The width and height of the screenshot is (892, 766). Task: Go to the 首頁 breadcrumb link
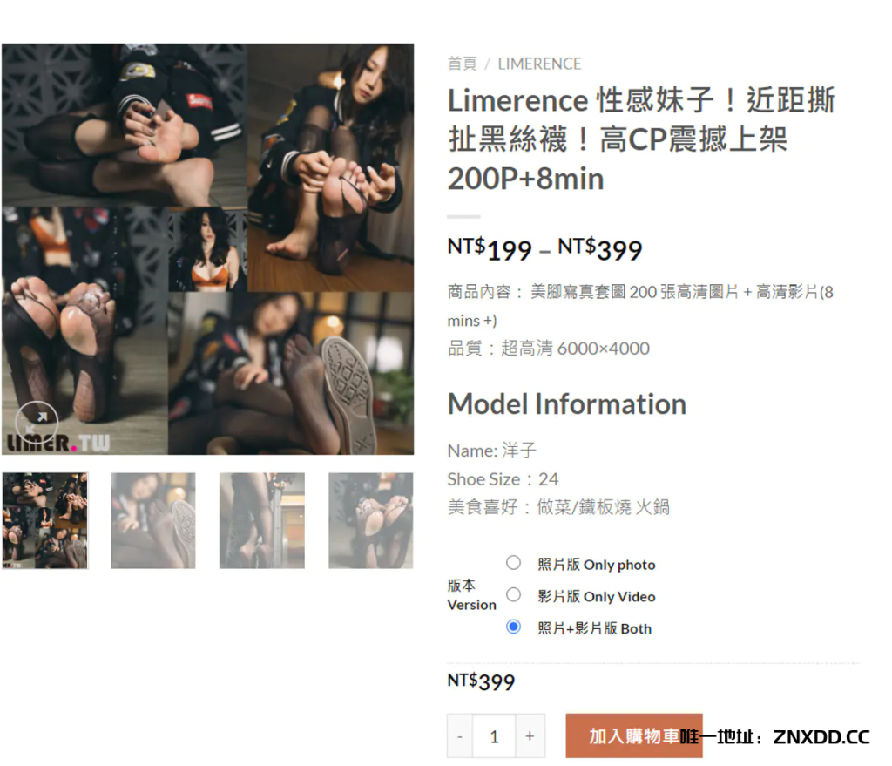[462, 64]
